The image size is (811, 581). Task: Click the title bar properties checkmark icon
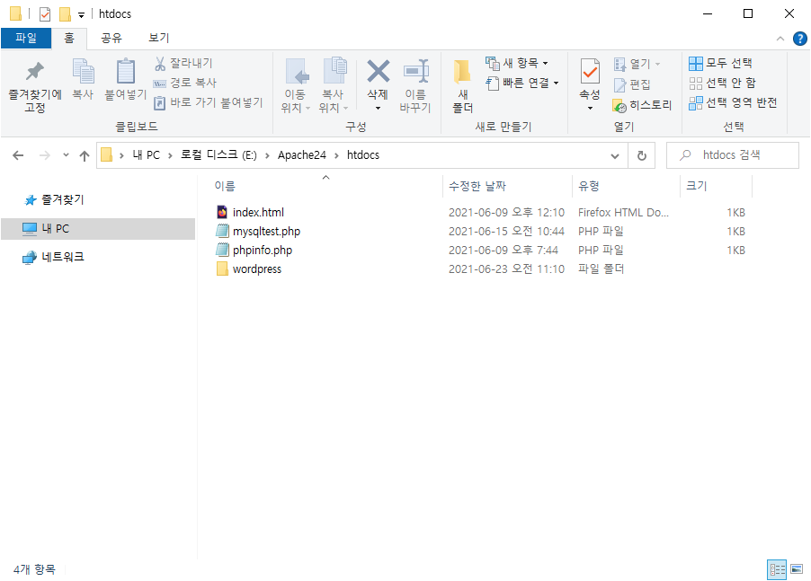[x=45, y=14]
